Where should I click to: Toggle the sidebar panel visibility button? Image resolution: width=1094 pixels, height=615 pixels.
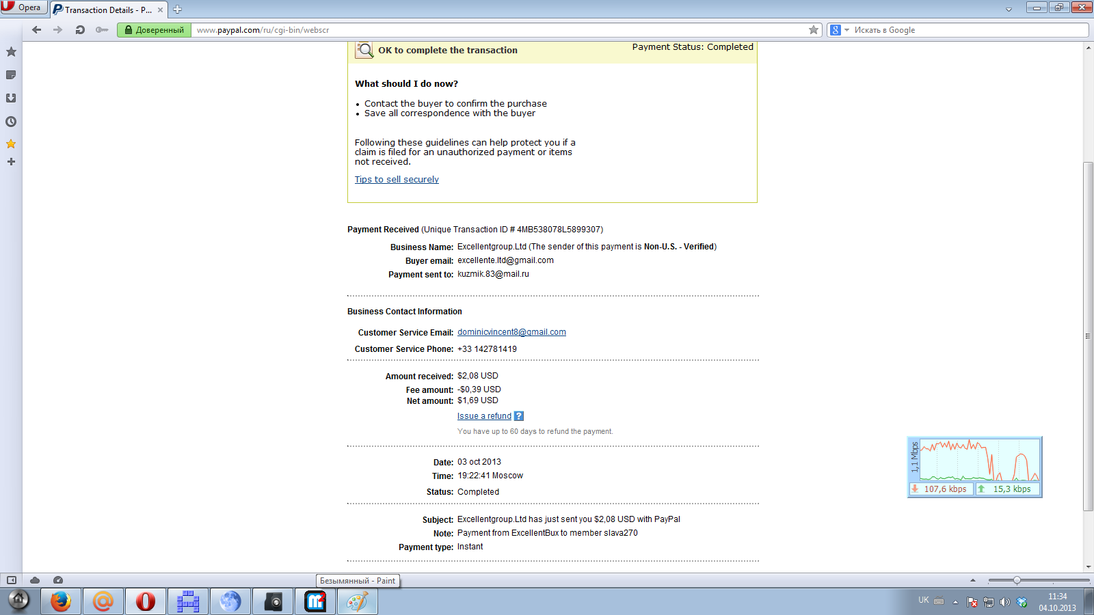point(12,580)
